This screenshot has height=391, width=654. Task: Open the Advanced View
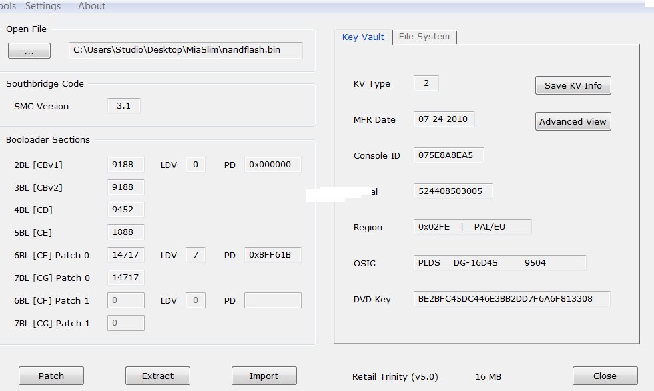573,121
